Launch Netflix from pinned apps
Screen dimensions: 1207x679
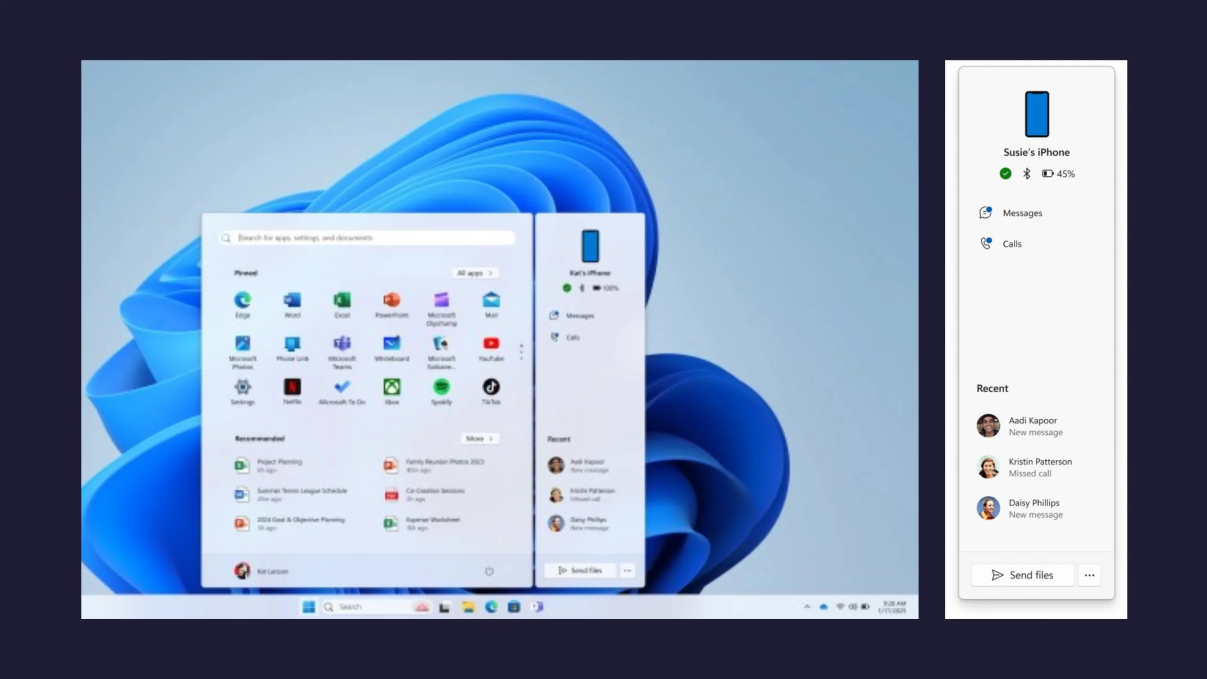pyautogui.click(x=292, y=392)
